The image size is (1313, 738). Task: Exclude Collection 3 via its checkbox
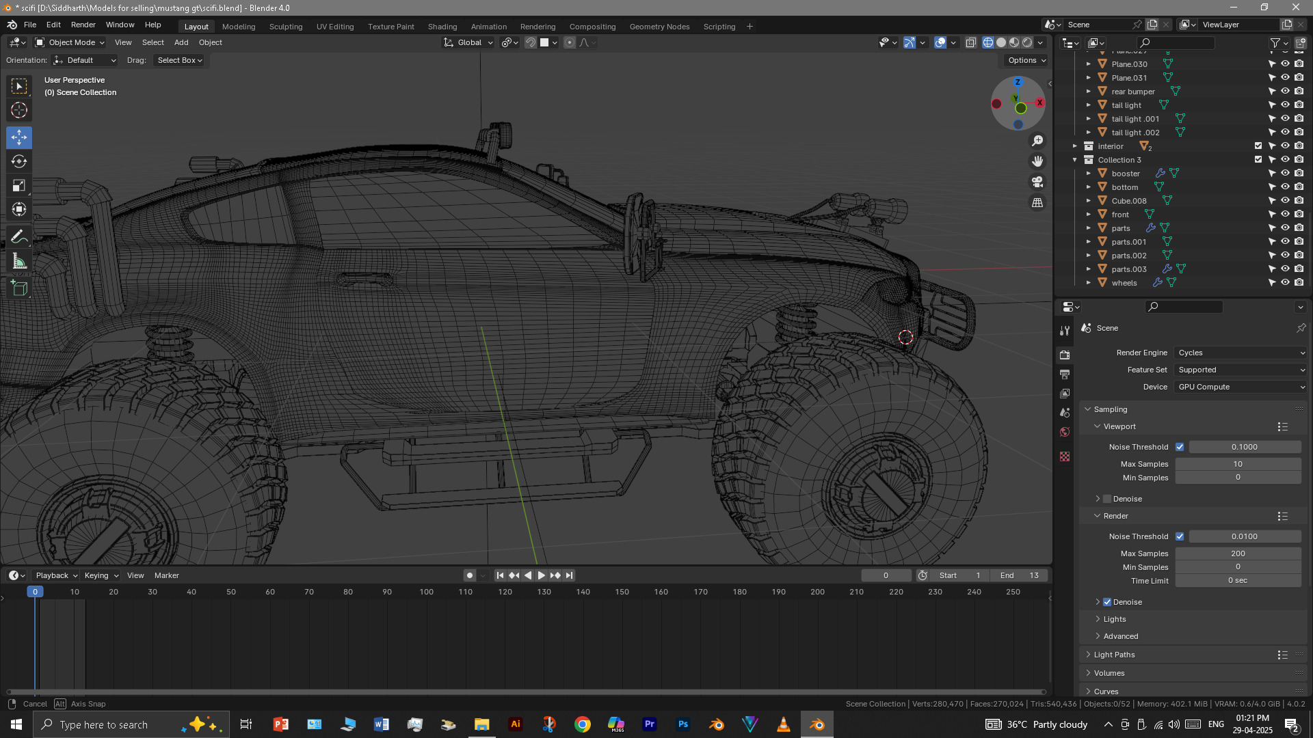[1258, 159]
